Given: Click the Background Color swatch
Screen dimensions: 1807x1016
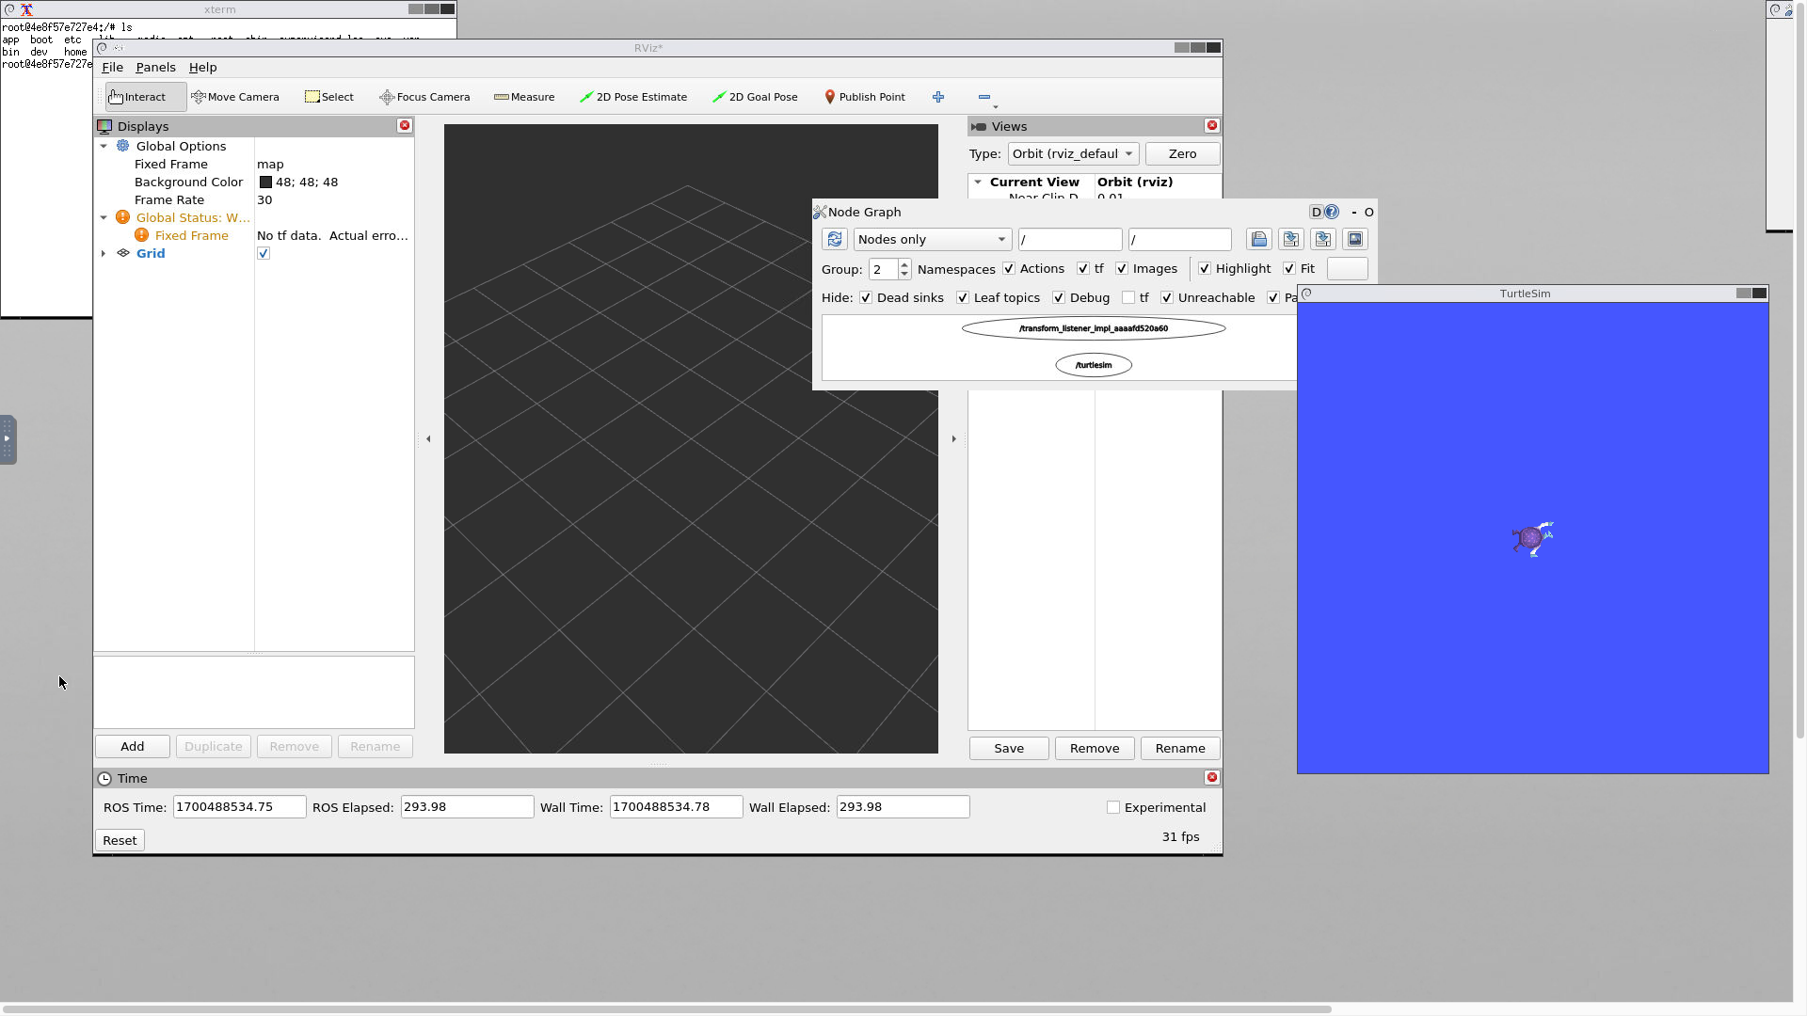Looking at the screenshot, I should click(265, 183).
